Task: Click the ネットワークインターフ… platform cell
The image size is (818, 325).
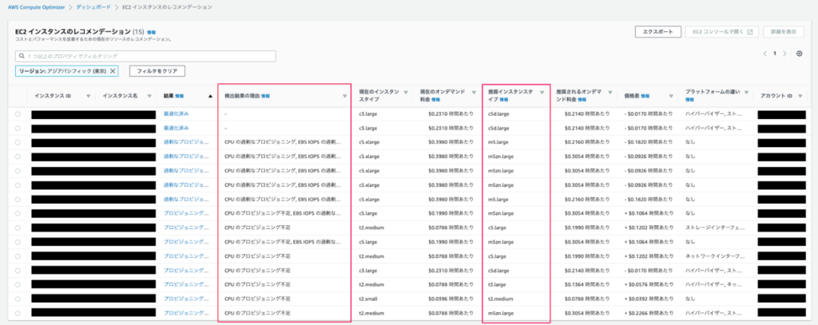Action: (713, 256)
